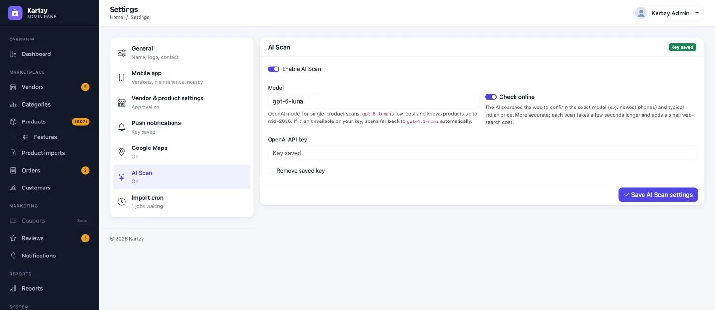The height and width of the screenshot is (310, 715).
Task: Click the Kartzy shopping bag logo
Action: (x=15, y=13)
